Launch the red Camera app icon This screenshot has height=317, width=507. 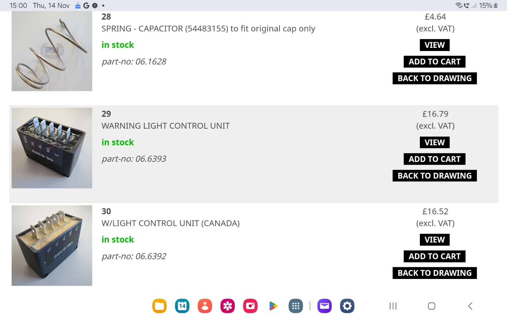(250, 306)
